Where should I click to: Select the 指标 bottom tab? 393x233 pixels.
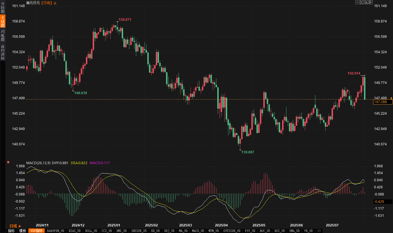coord(11,231)
